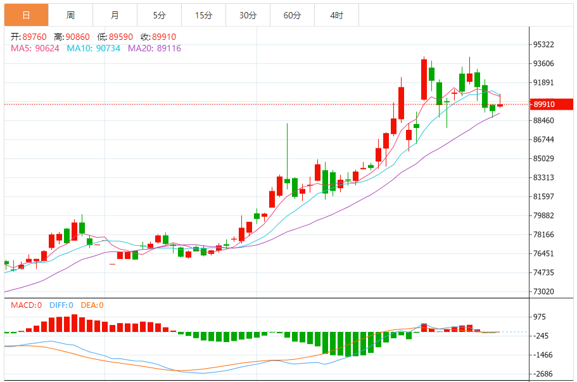The height and width of the screenshot is (382, 577).
Task: Select the 15分 timeframe tab
Action: (203, 15)
